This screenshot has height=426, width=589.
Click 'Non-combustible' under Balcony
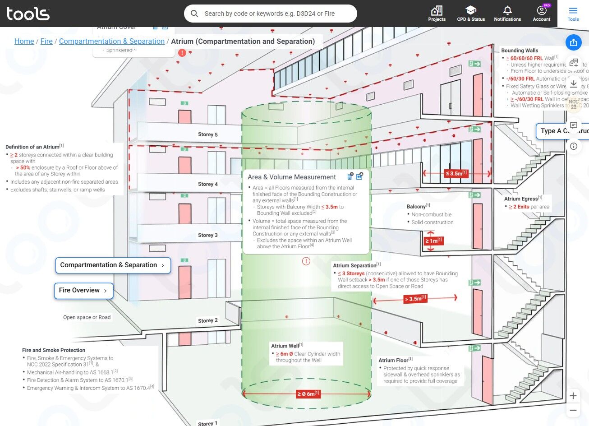[432, 214]
